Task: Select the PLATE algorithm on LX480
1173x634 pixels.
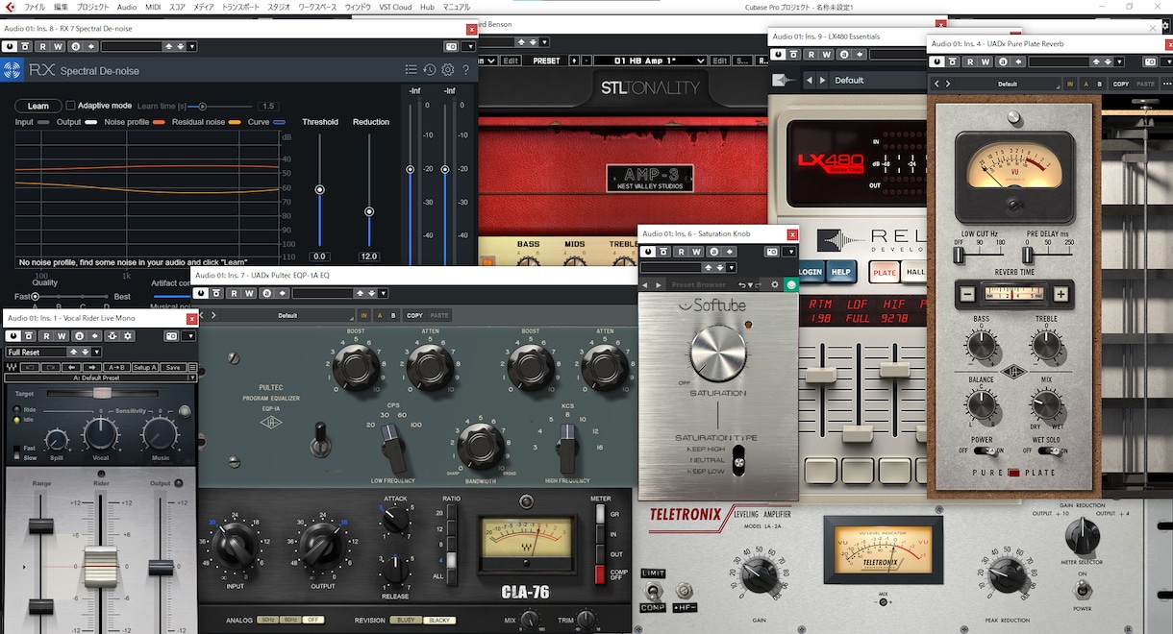Action: (x=884, y=272)
